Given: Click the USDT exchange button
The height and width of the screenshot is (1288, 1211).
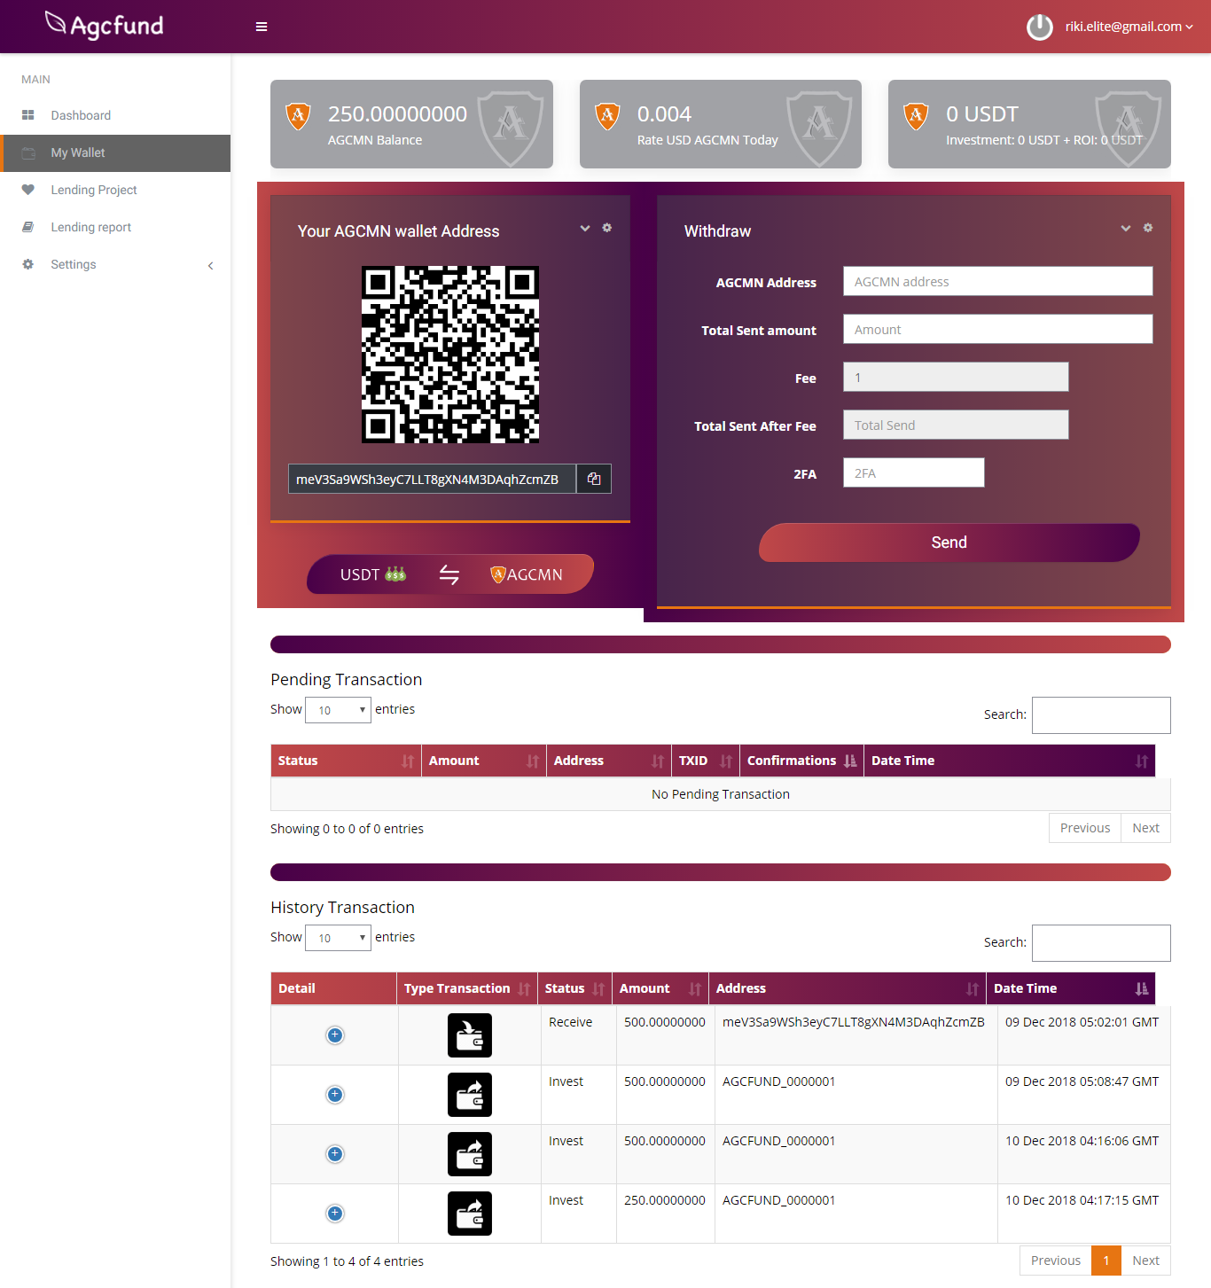Looking at the screenshot, I should [x=372, y=574].
